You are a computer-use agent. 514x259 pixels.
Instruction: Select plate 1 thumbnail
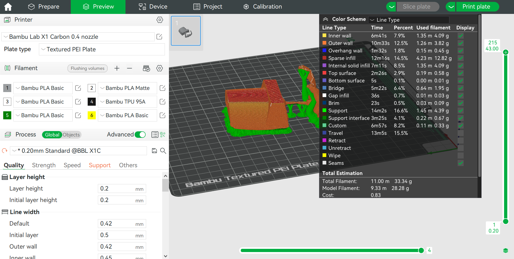click(186, 31)
